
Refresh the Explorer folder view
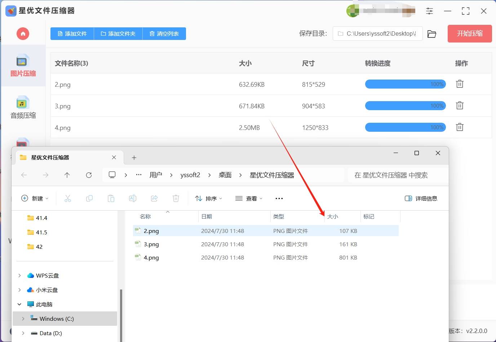coord(89,175)
